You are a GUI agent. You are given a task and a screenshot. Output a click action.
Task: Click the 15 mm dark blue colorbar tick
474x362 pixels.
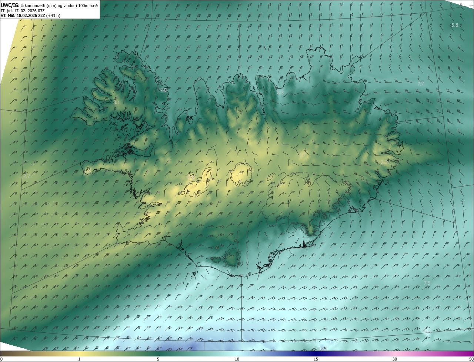point(316,359)
